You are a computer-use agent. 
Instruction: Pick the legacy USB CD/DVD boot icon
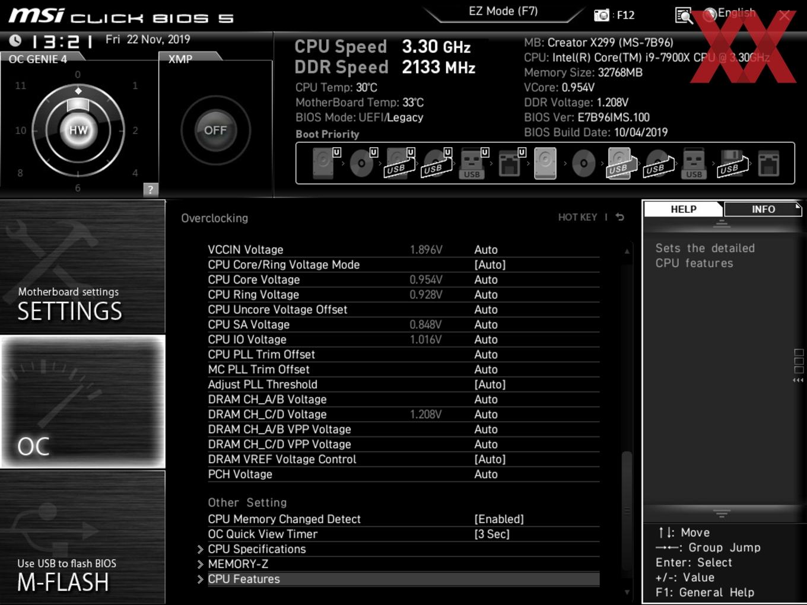pos(659,163)
